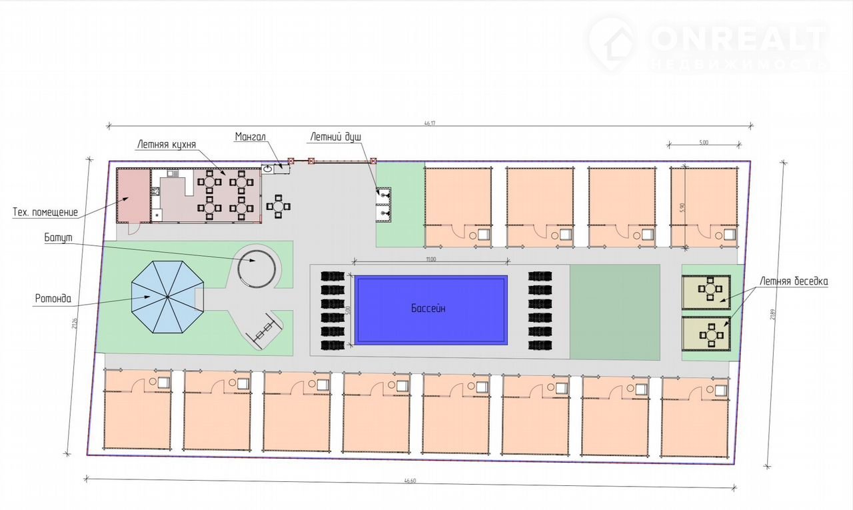Click the sun loungers left of the pool
Screen dimensions: 853x510
333,310
